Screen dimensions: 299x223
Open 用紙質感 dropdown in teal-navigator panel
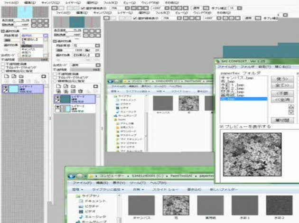click(97, 46)
